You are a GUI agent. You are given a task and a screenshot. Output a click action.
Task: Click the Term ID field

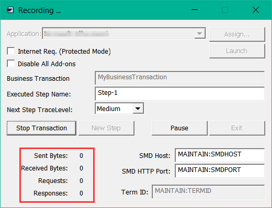tap(208, 191)
